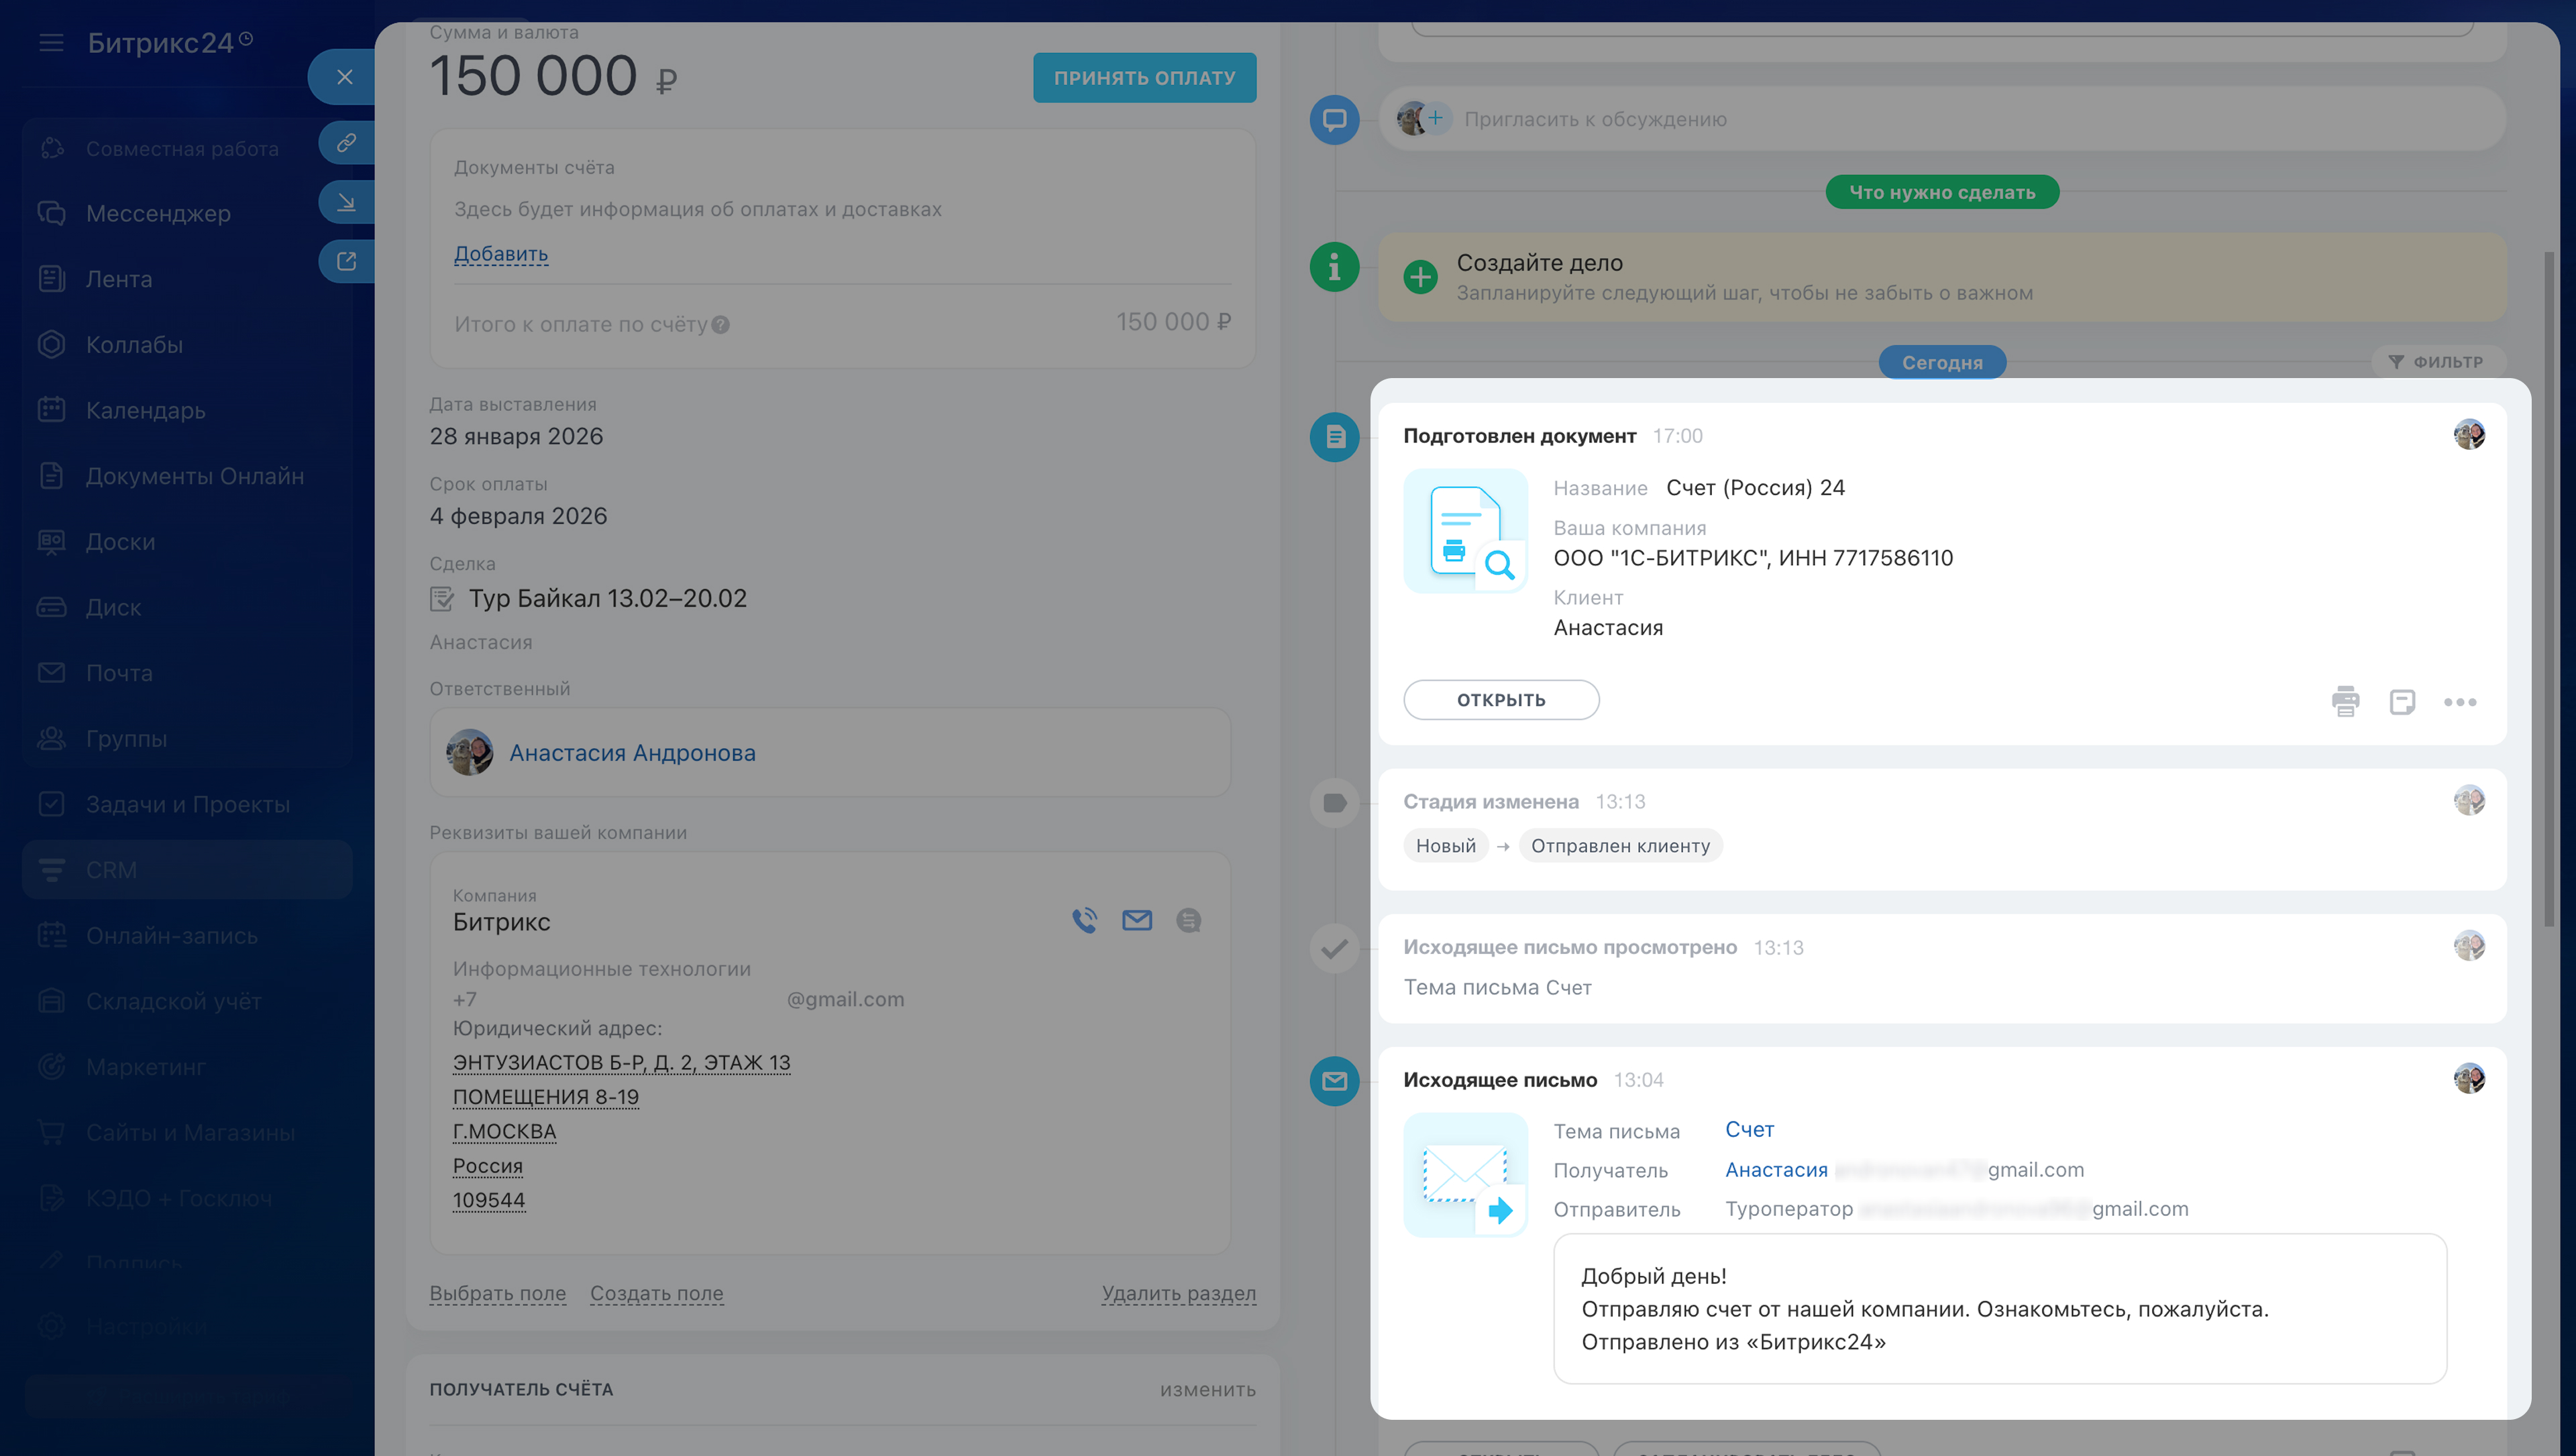This screenshot has width=2576, height=1456.
Task: Click the email icon for company Битрикс
Action: [1136, 920]
